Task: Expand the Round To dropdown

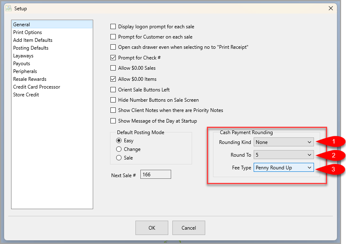Action: pos(284,155)
